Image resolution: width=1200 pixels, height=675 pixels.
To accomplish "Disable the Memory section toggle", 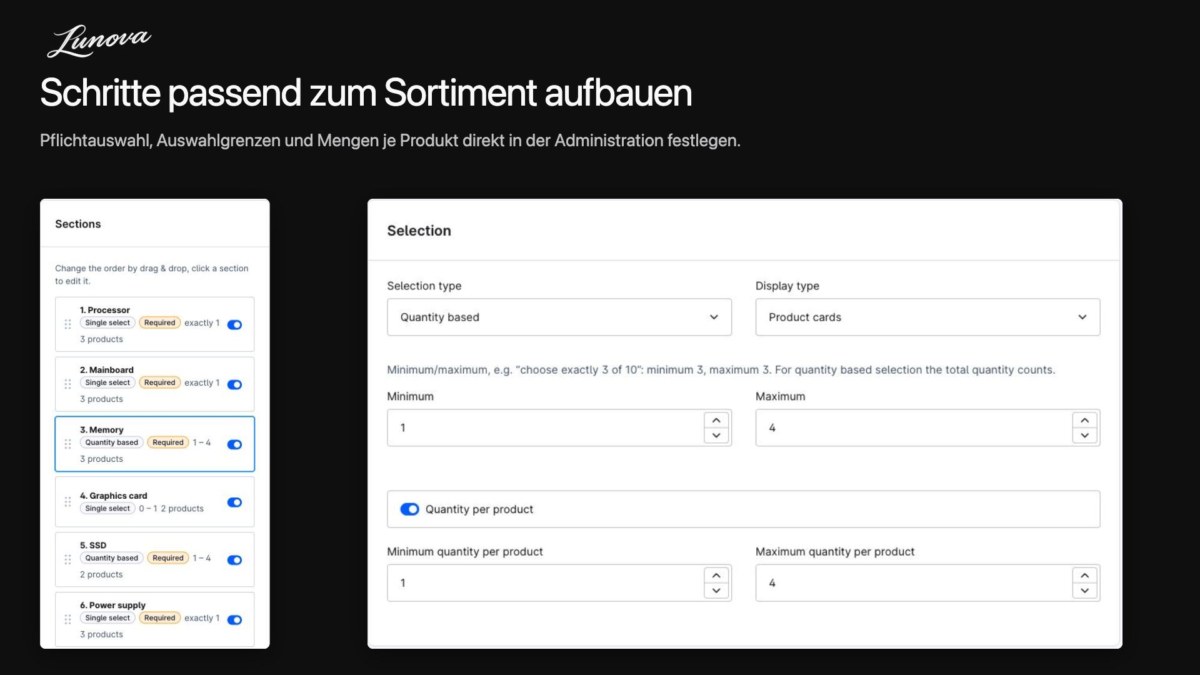I will (234, 444).
